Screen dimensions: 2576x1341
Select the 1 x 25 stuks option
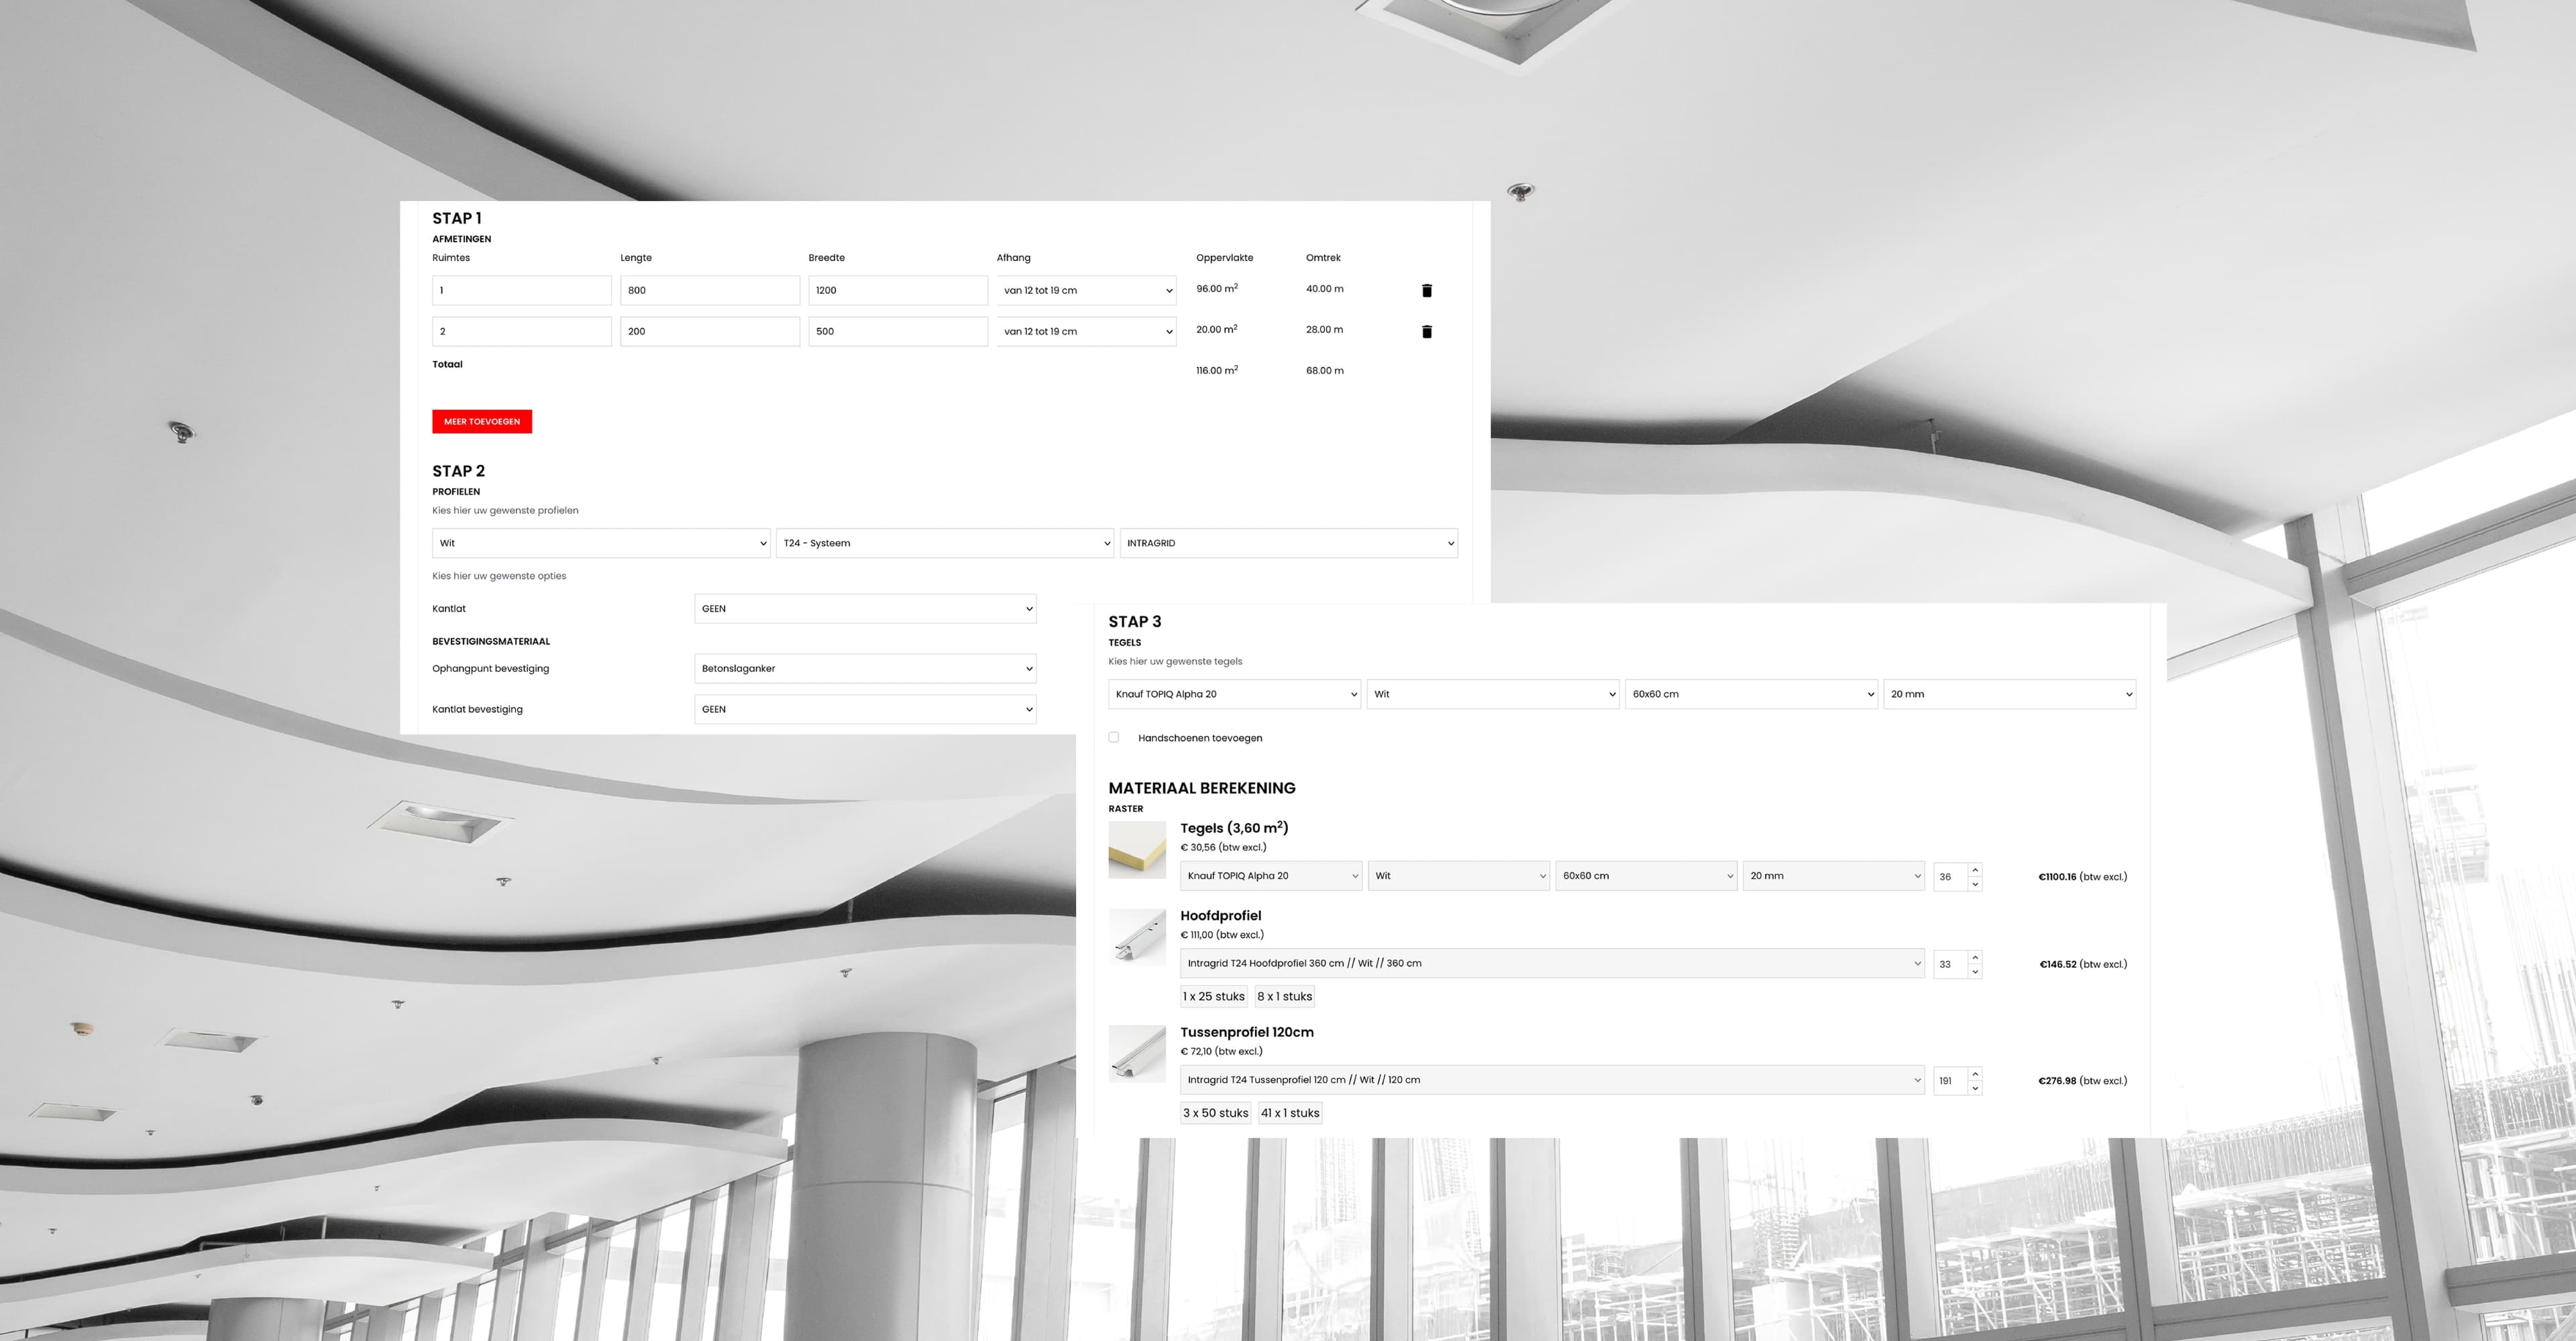[1213, 995]
